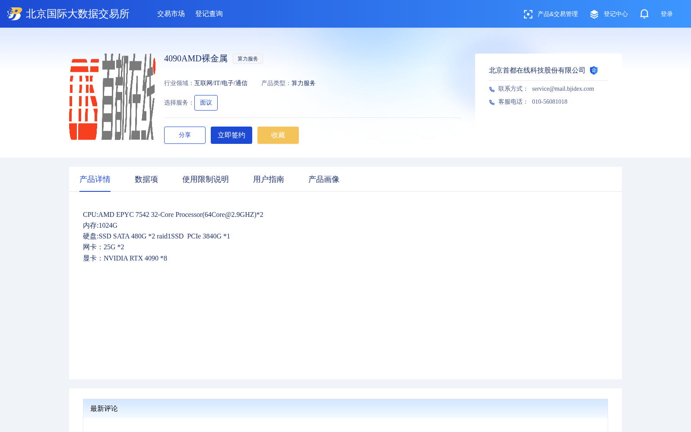Screen dimensions: 691x432
Task: Open the 登记查询 menu
Action: [x=209, y=14]
